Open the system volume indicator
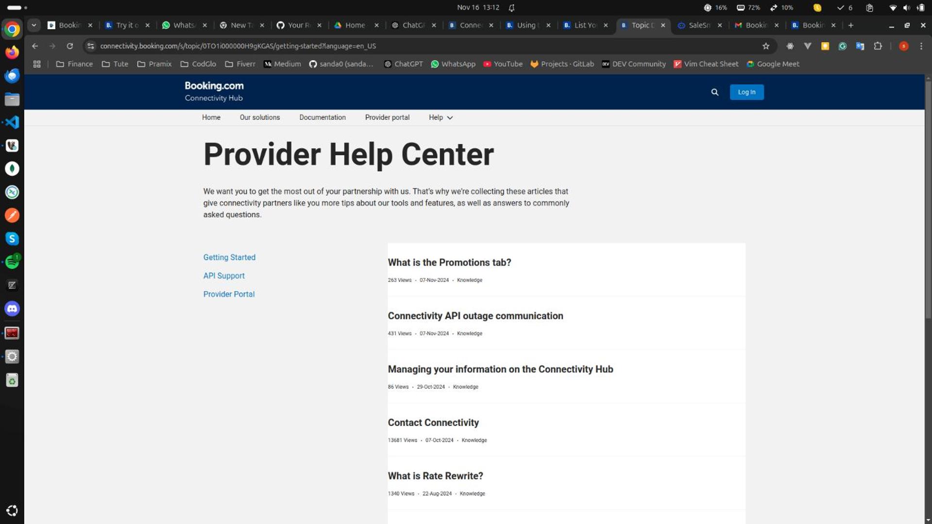 coord(906,7)
